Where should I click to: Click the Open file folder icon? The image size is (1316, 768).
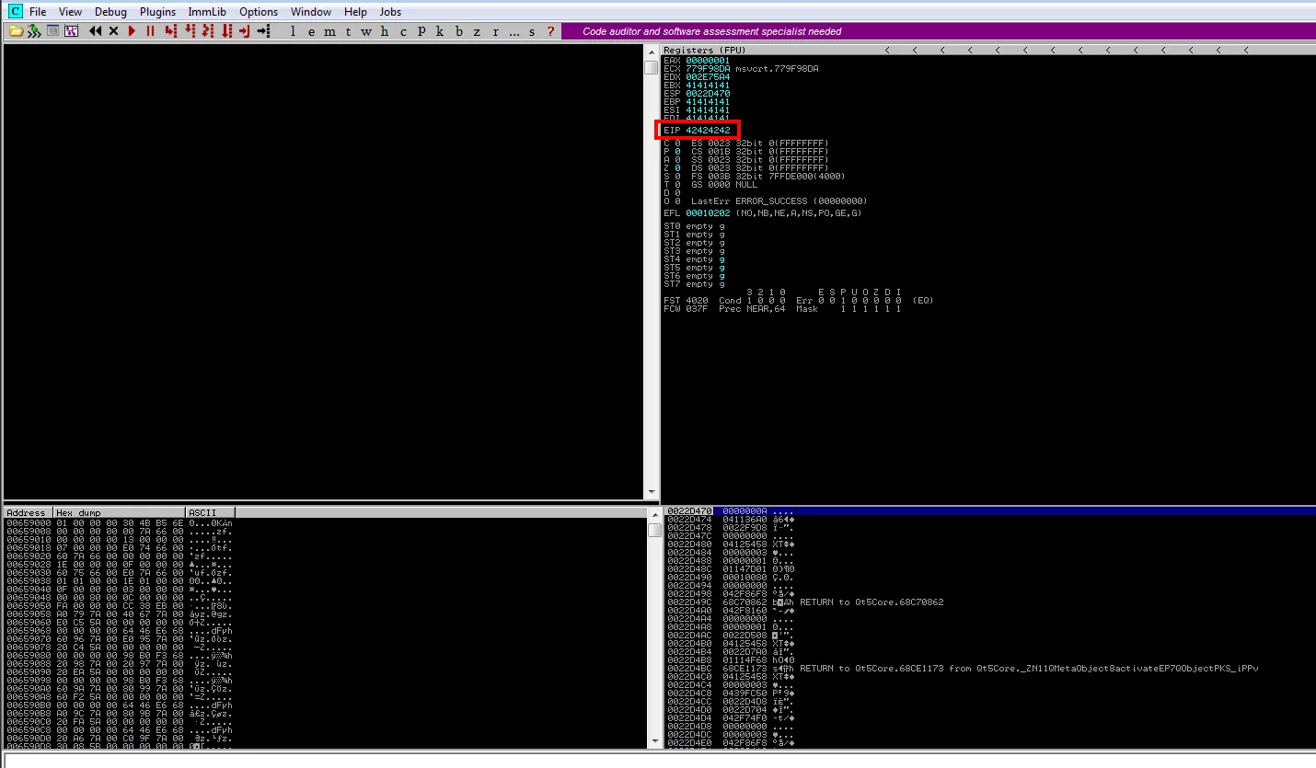(16, 31)
